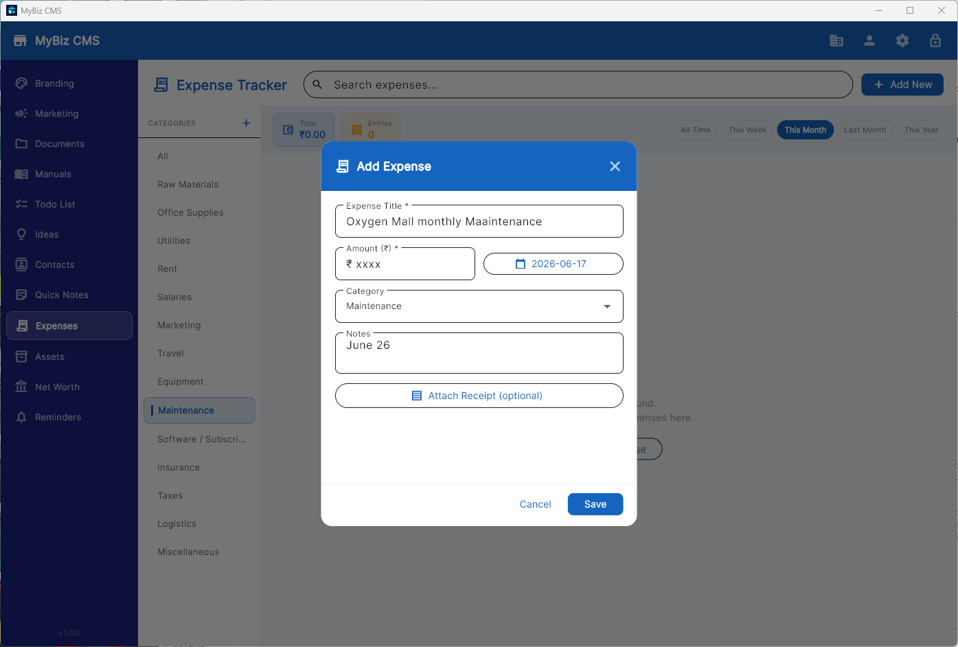
Task: Click Cancel in Add Expense dialog
Action: click(x=536, y=504)
